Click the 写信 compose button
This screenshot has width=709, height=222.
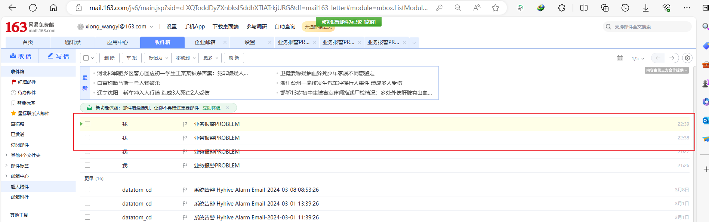58,56
